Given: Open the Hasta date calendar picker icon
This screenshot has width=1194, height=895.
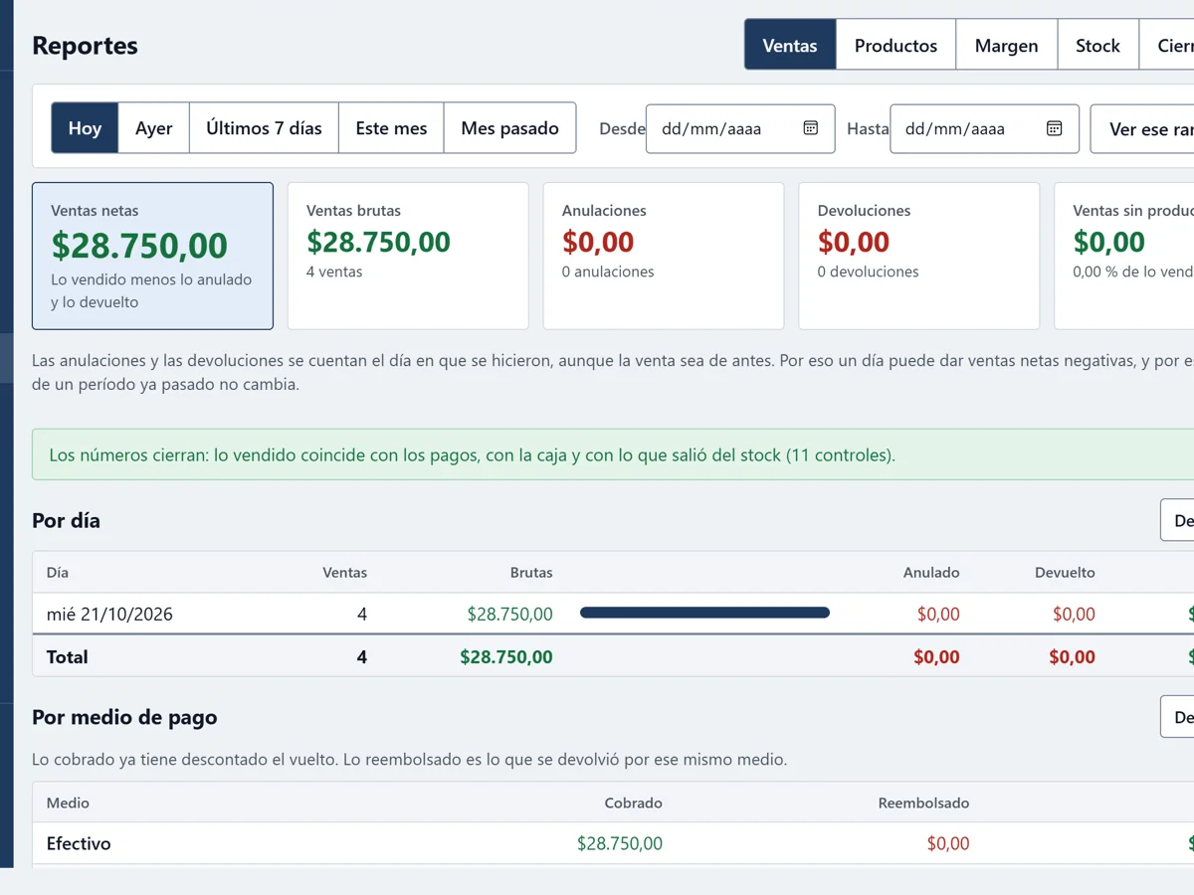Looking at the screenshot, I should tap(1054, 128).
